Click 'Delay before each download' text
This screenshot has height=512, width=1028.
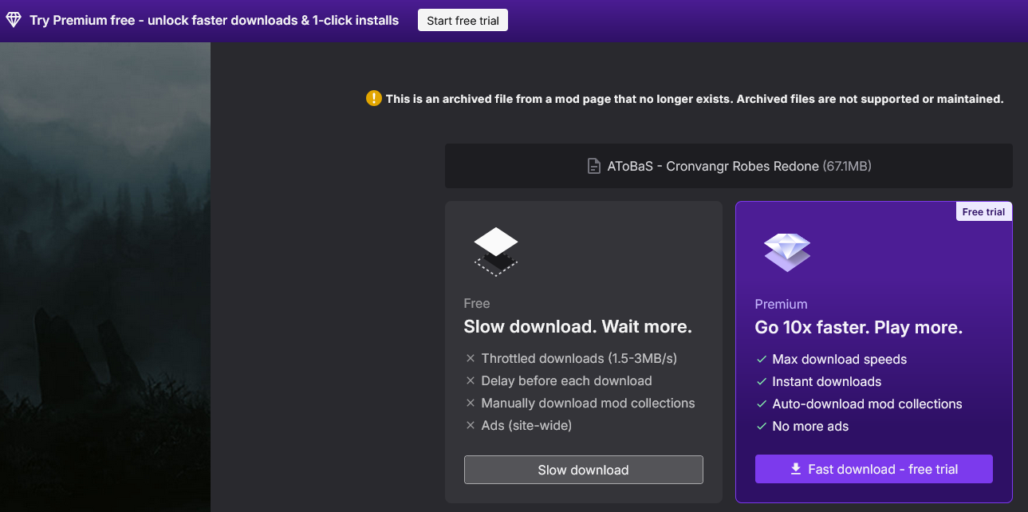click(x=566, y=381)
